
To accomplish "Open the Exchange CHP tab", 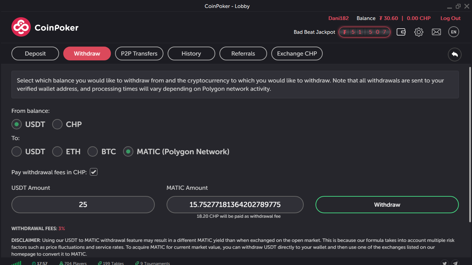I will pyautogui.click(x=297, y=53).
